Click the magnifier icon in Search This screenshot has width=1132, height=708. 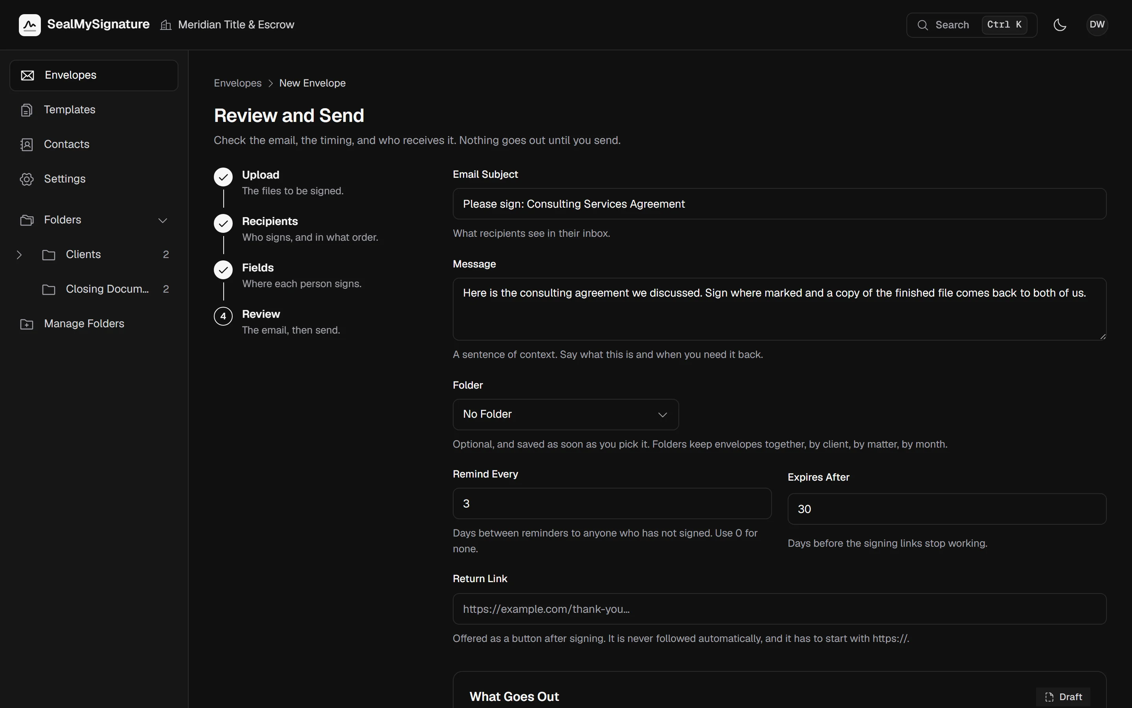click(x=923, y=25)
